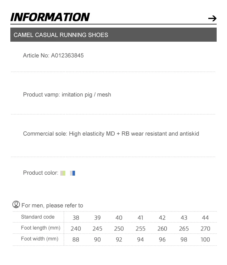Click the Product vamp description line

point(67,95)
